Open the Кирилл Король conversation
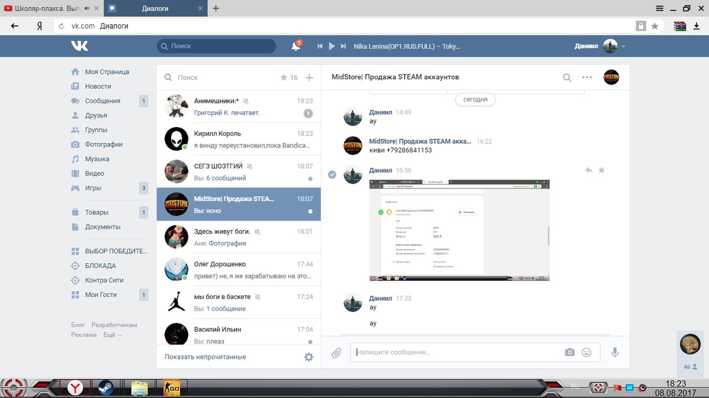709x398 pixels. point(239,139)
